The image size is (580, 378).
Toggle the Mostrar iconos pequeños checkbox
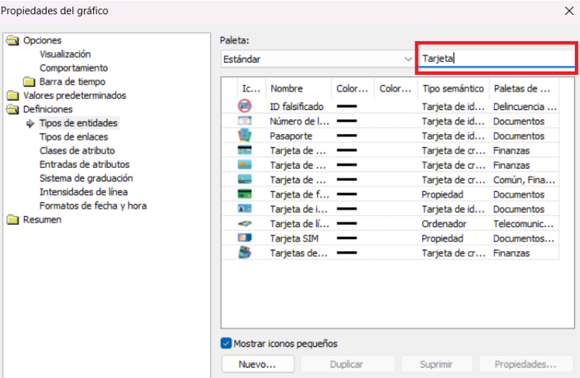[227, 344]
